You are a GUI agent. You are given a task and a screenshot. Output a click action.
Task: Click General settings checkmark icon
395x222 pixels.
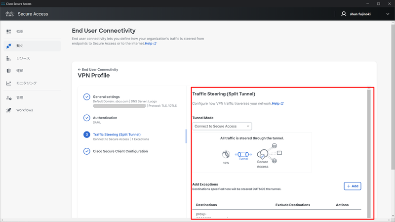(x=87, y=97)
